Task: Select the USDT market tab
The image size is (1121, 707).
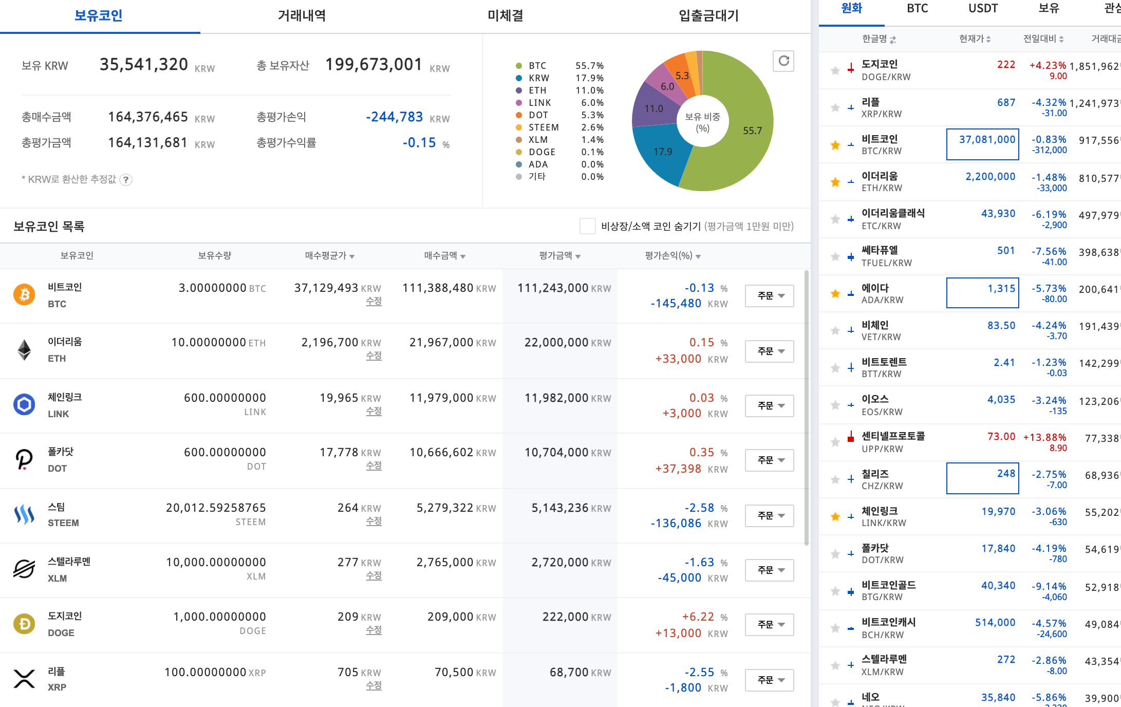Action: pos(983,9)
